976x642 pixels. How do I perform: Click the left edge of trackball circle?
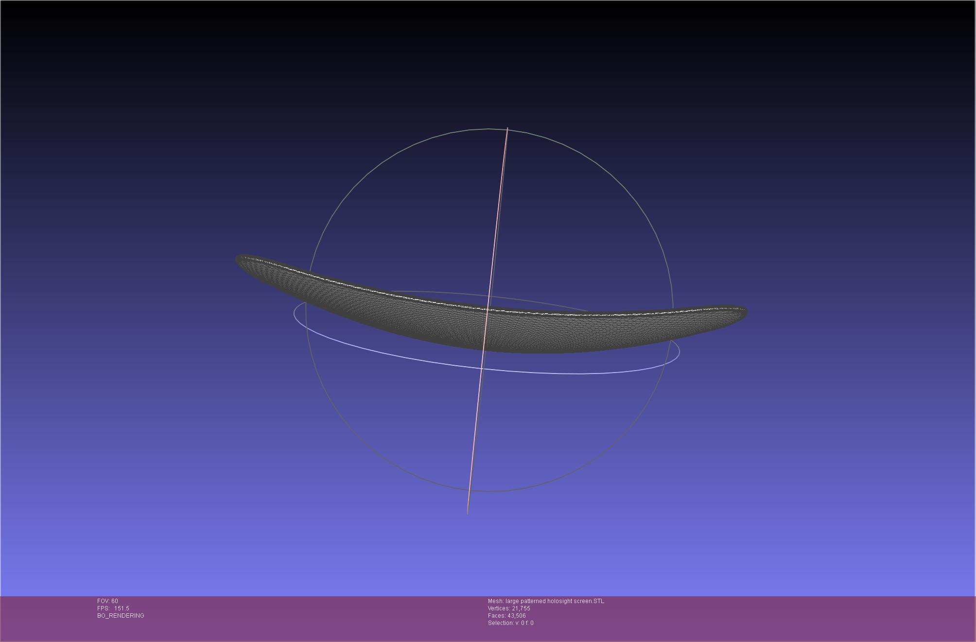307,311
